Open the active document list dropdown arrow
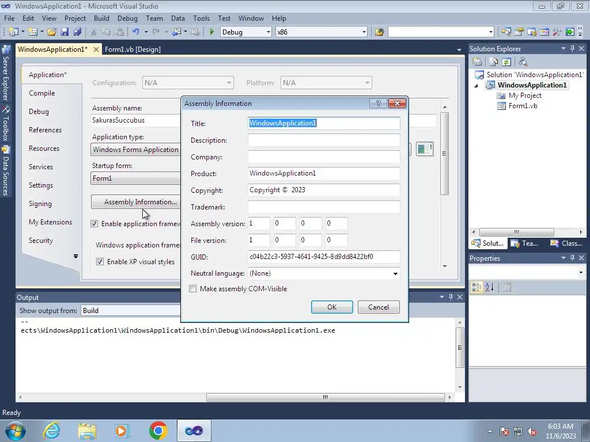 [x=459, y=49]
